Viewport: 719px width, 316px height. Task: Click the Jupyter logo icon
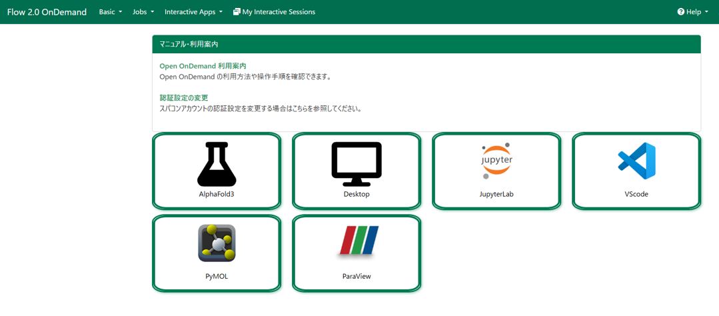pos(496,161)
